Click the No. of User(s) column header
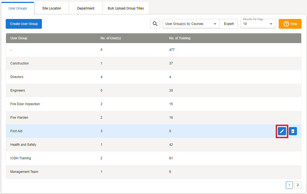 point(110,38)
